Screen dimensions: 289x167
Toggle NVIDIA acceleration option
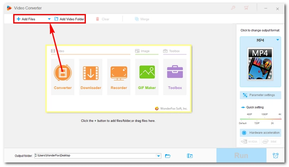pyautogui.click(x=250, y=141)
